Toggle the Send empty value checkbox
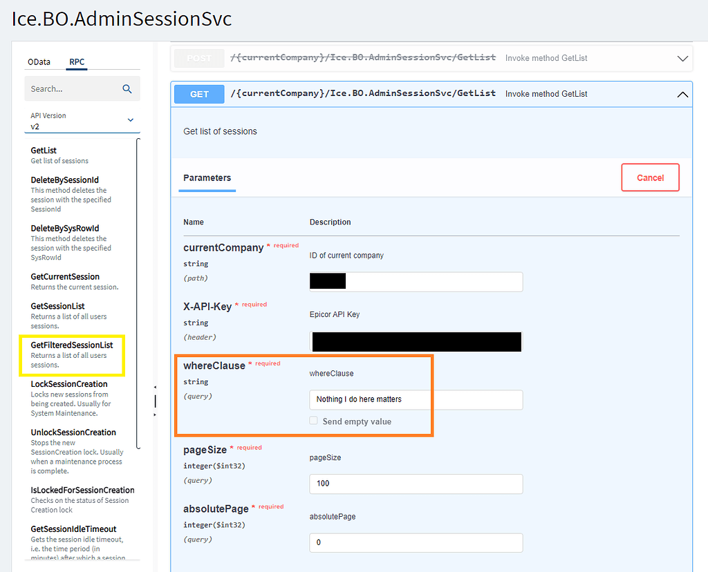Viewport: 708px width, 572px height. (x=313, y=421)
